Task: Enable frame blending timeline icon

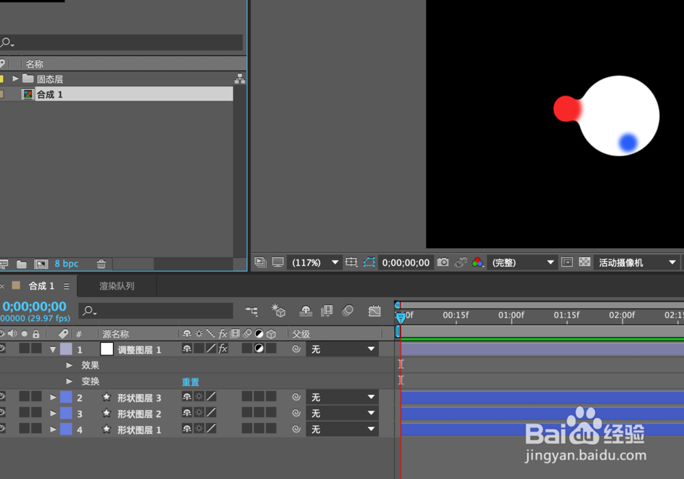Action: click(327, 311)
